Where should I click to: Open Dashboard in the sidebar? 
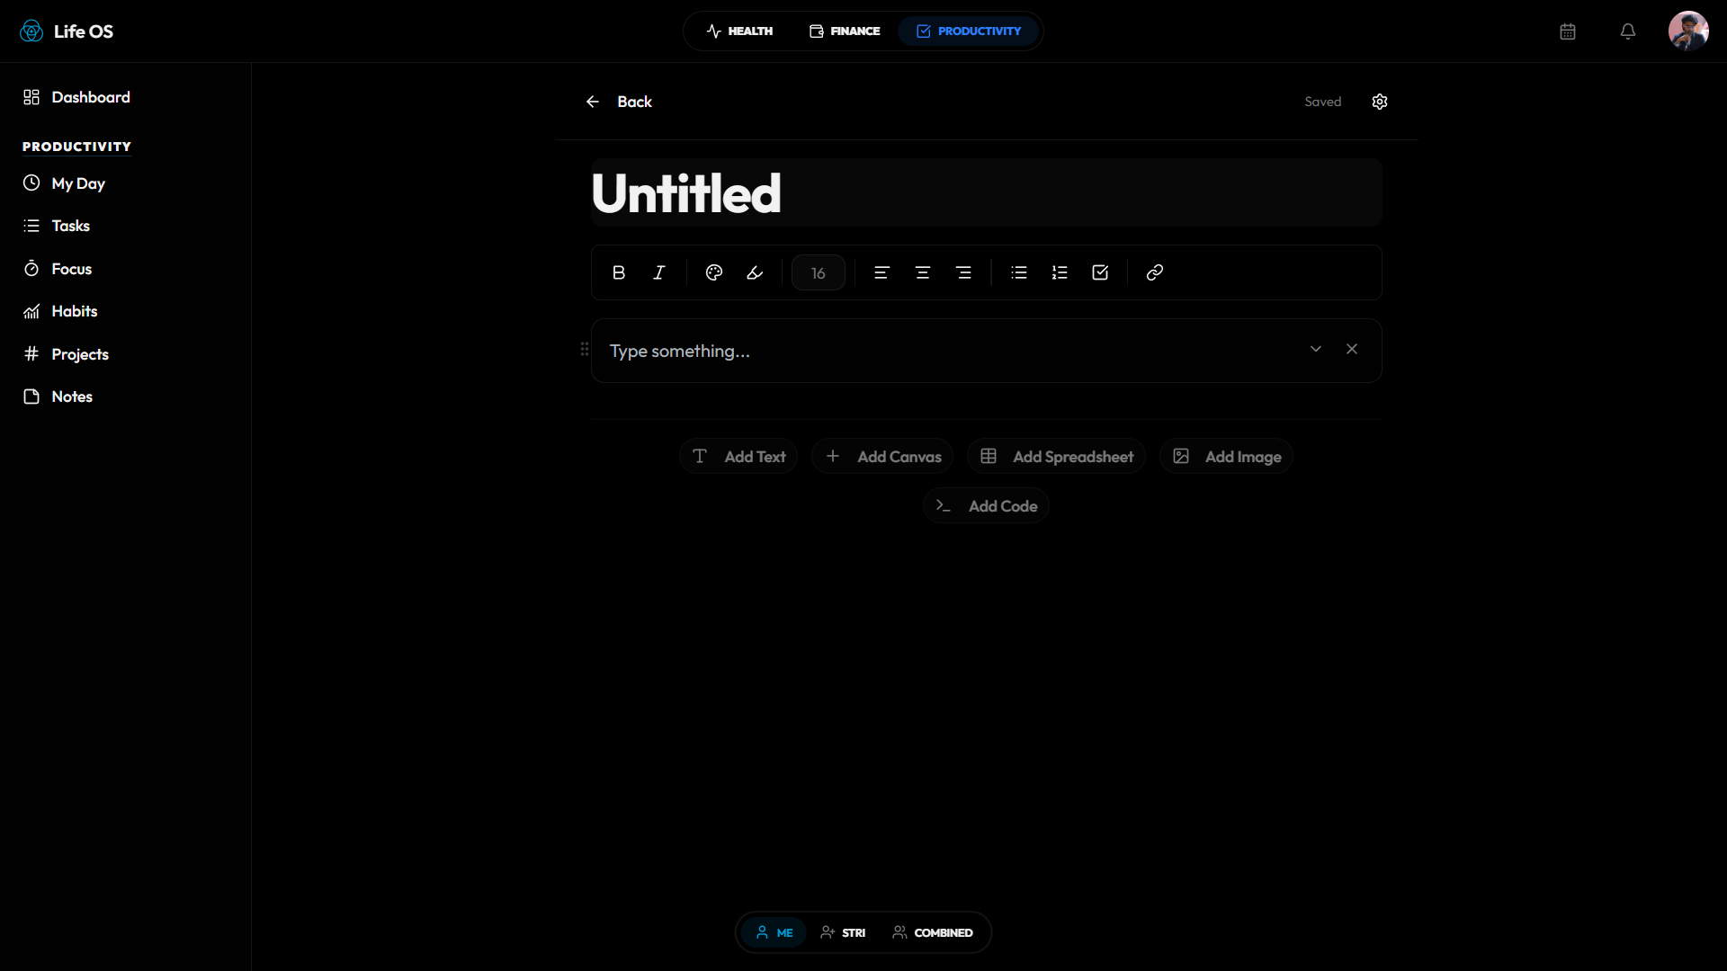coord(76,97)
